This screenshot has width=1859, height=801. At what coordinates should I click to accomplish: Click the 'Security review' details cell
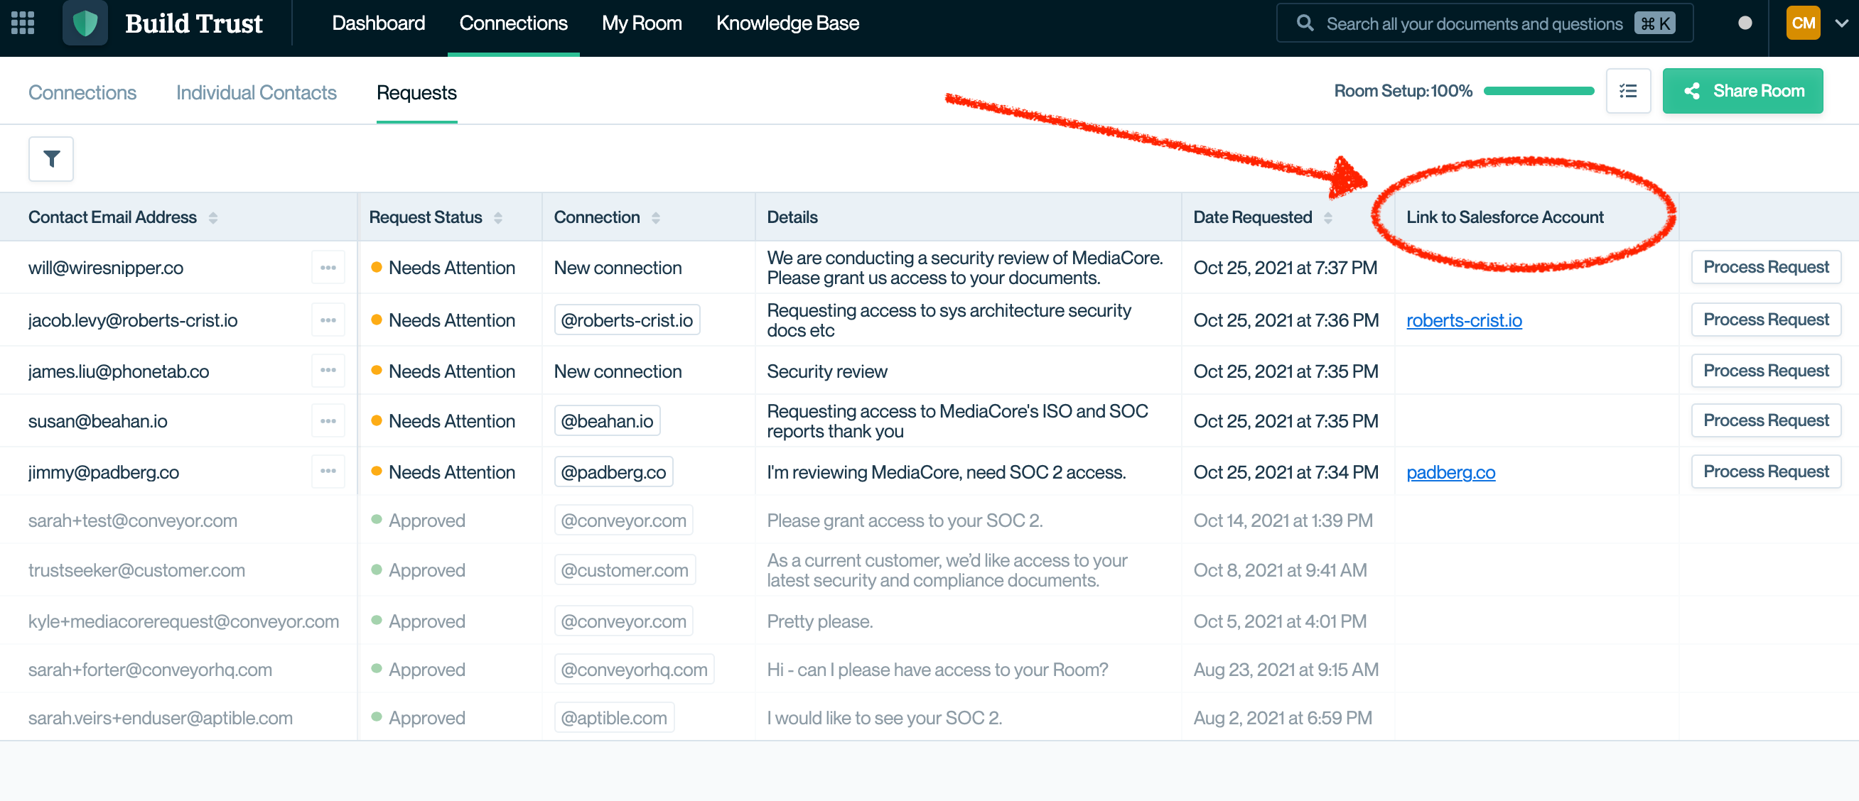[827, 371]
